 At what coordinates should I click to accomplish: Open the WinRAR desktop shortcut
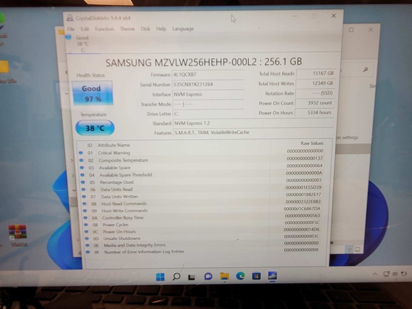click(18, 235)
